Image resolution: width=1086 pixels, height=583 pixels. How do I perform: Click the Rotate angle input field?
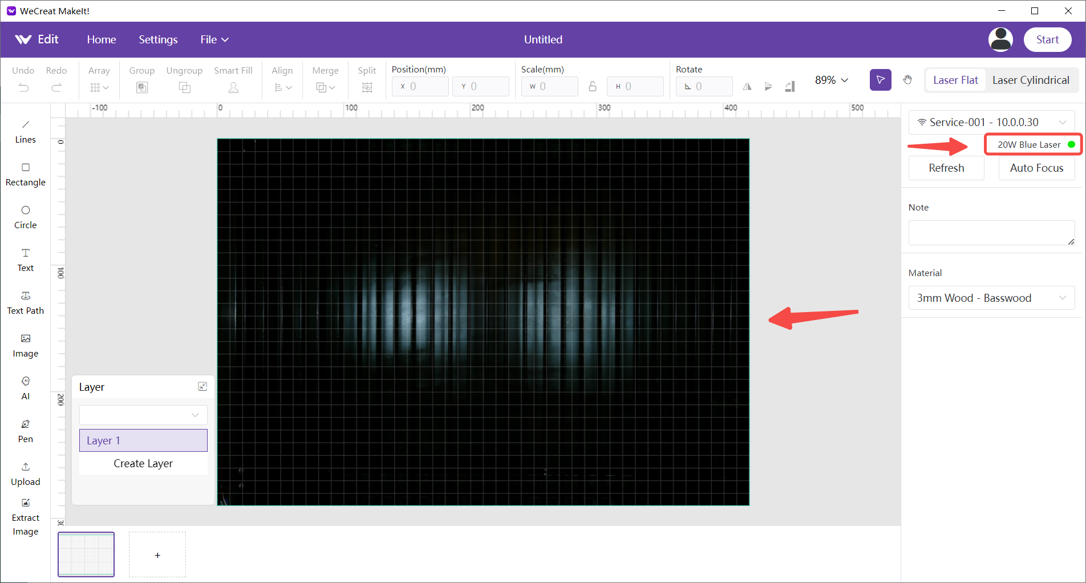pos(704,86)
